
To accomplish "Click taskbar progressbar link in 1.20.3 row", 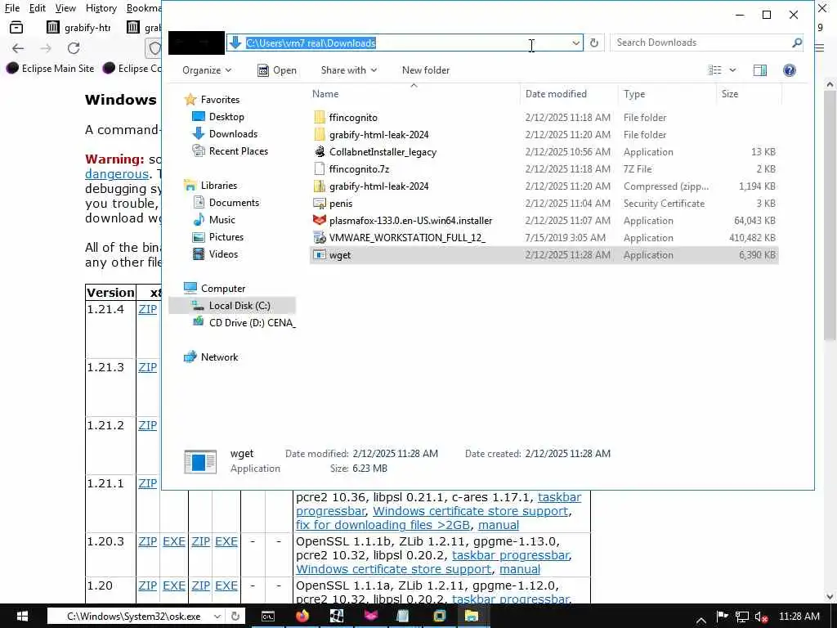I will 510,555.
